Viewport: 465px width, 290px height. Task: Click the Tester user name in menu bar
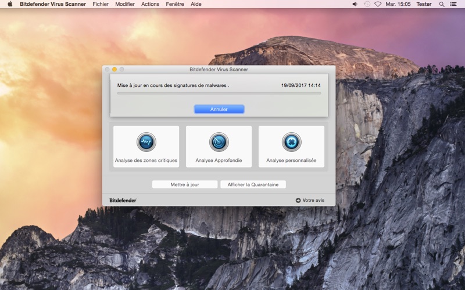click(x=424, y=4)
